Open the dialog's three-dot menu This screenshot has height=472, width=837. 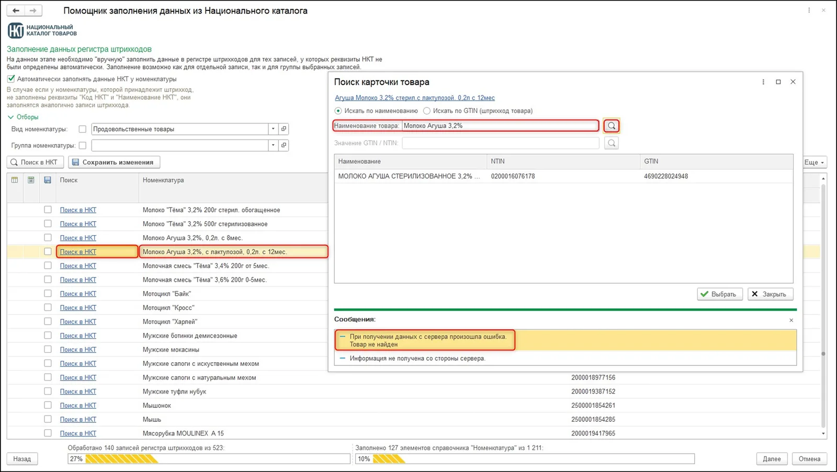pos(763,82)
